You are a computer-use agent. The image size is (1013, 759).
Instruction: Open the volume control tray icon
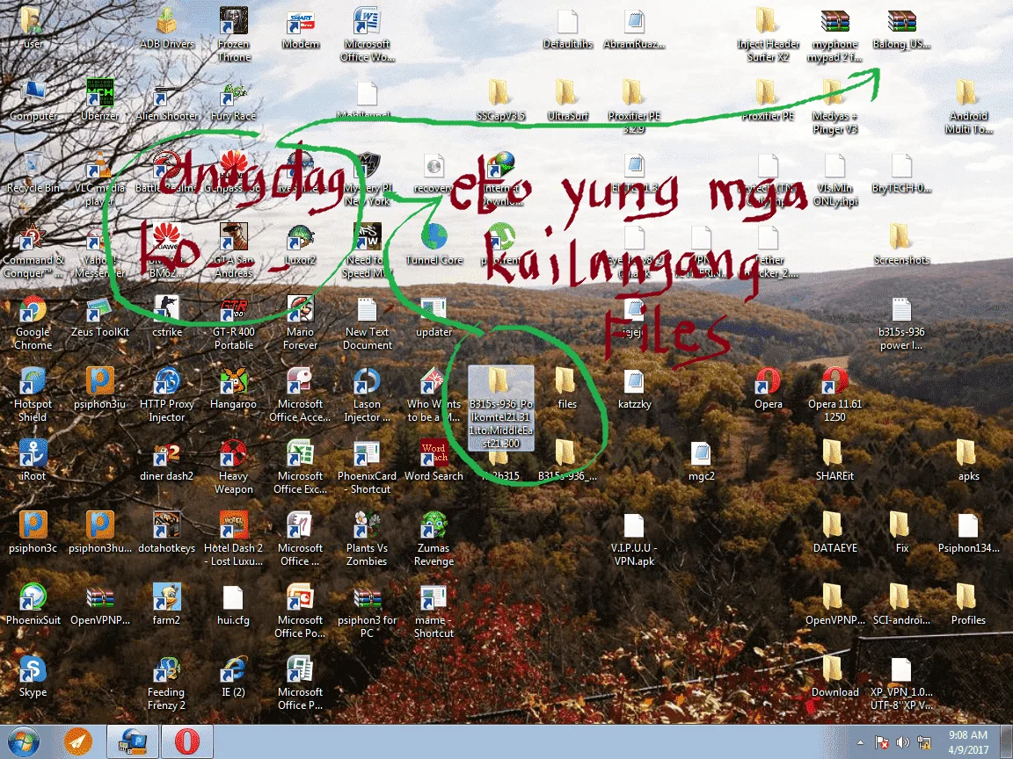[x=902, y=742]
